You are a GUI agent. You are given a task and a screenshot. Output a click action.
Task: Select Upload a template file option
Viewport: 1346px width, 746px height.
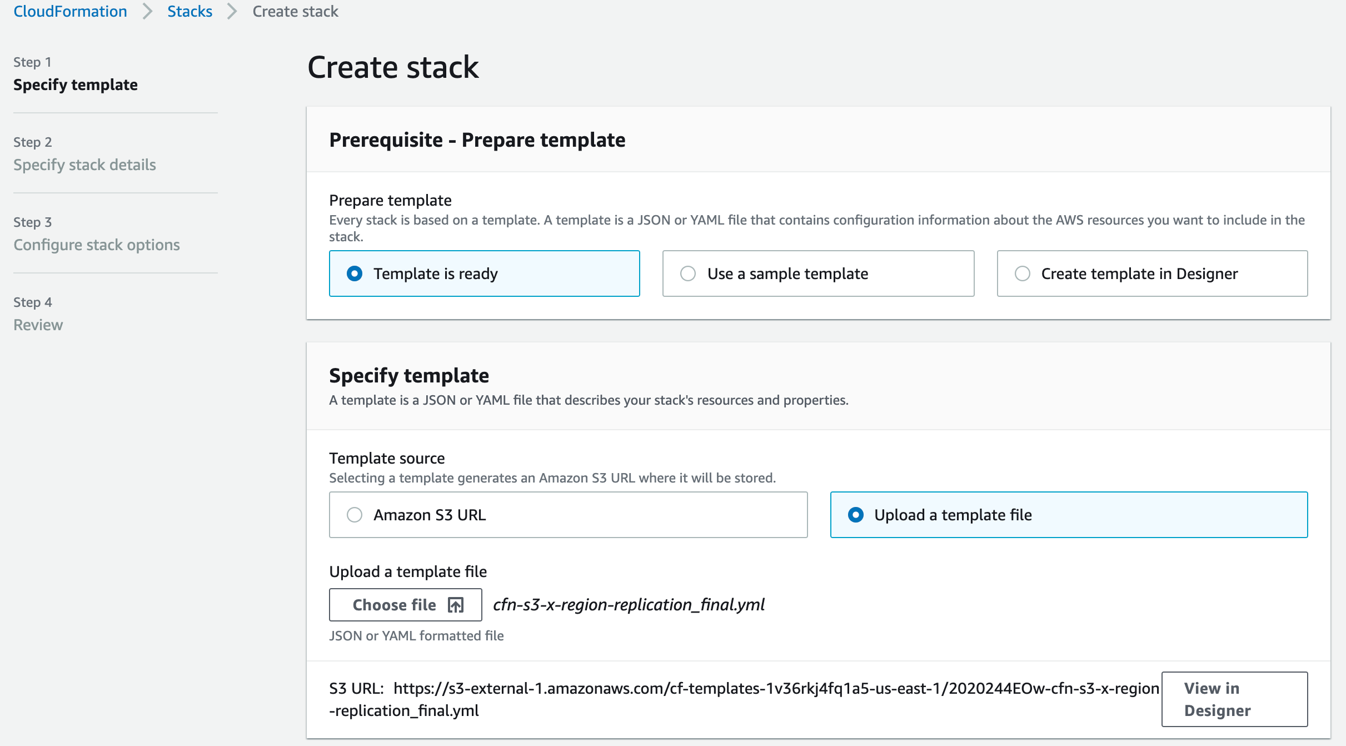click(x=856, y=515)
